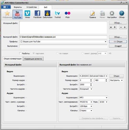Image resolution: width=129 pixels, height=130 pixels.
Task: Select the YouTube upload icon
Action: [x=17, y=14]
